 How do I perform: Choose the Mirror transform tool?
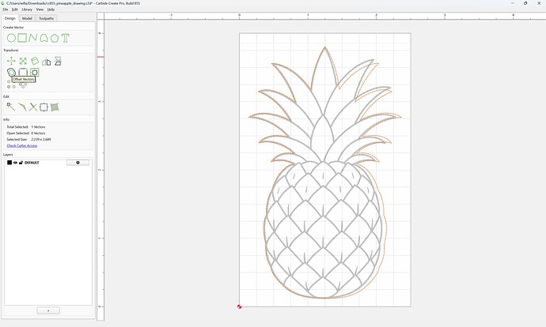tap(47, 62)
